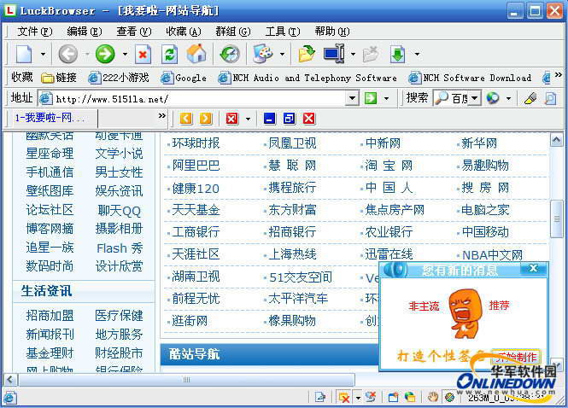Open the 群组(G) menu
Image resolution: width=568 pixels, height=408 pixels.
coord(233,32)
